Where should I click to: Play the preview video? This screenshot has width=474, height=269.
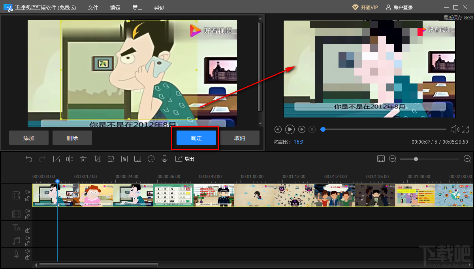click(x=290, y=129)
